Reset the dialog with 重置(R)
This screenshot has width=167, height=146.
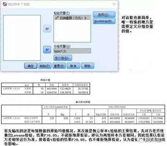(59, 66)
